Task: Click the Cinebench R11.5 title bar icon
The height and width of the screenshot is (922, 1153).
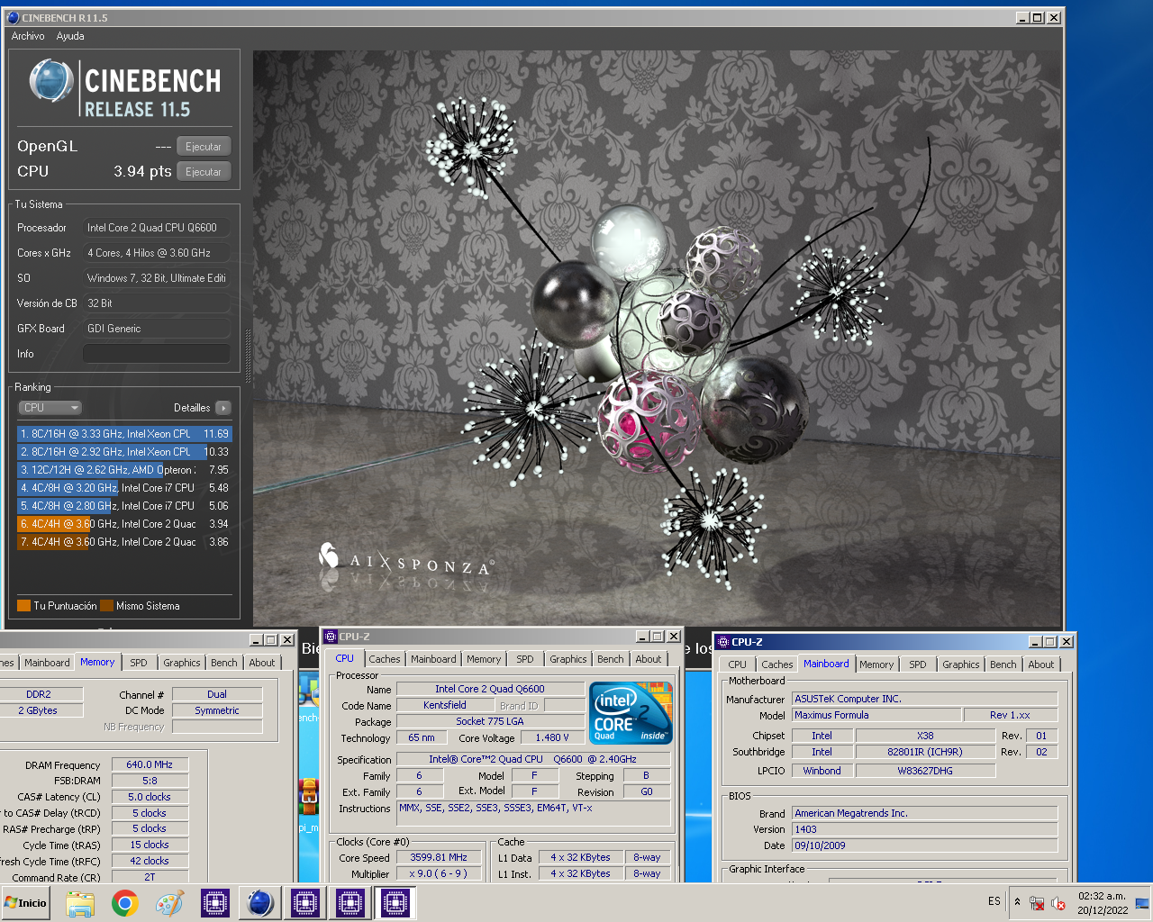Action: (x=13, y=17)
